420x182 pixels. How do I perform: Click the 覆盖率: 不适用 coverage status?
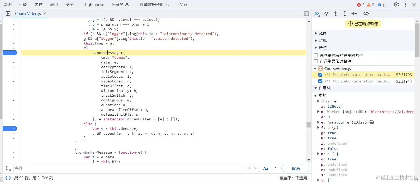293,178
